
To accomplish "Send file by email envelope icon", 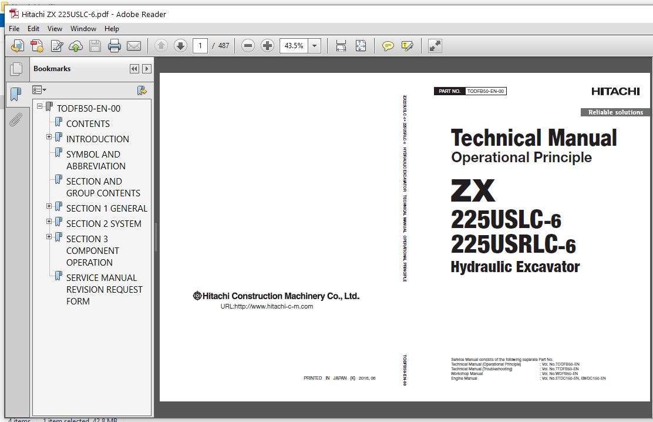I will click(134, 46).
